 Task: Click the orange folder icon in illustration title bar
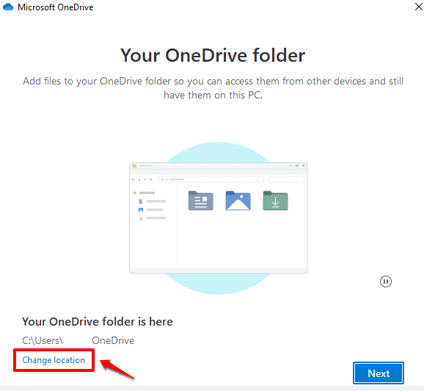click(134, 165)
